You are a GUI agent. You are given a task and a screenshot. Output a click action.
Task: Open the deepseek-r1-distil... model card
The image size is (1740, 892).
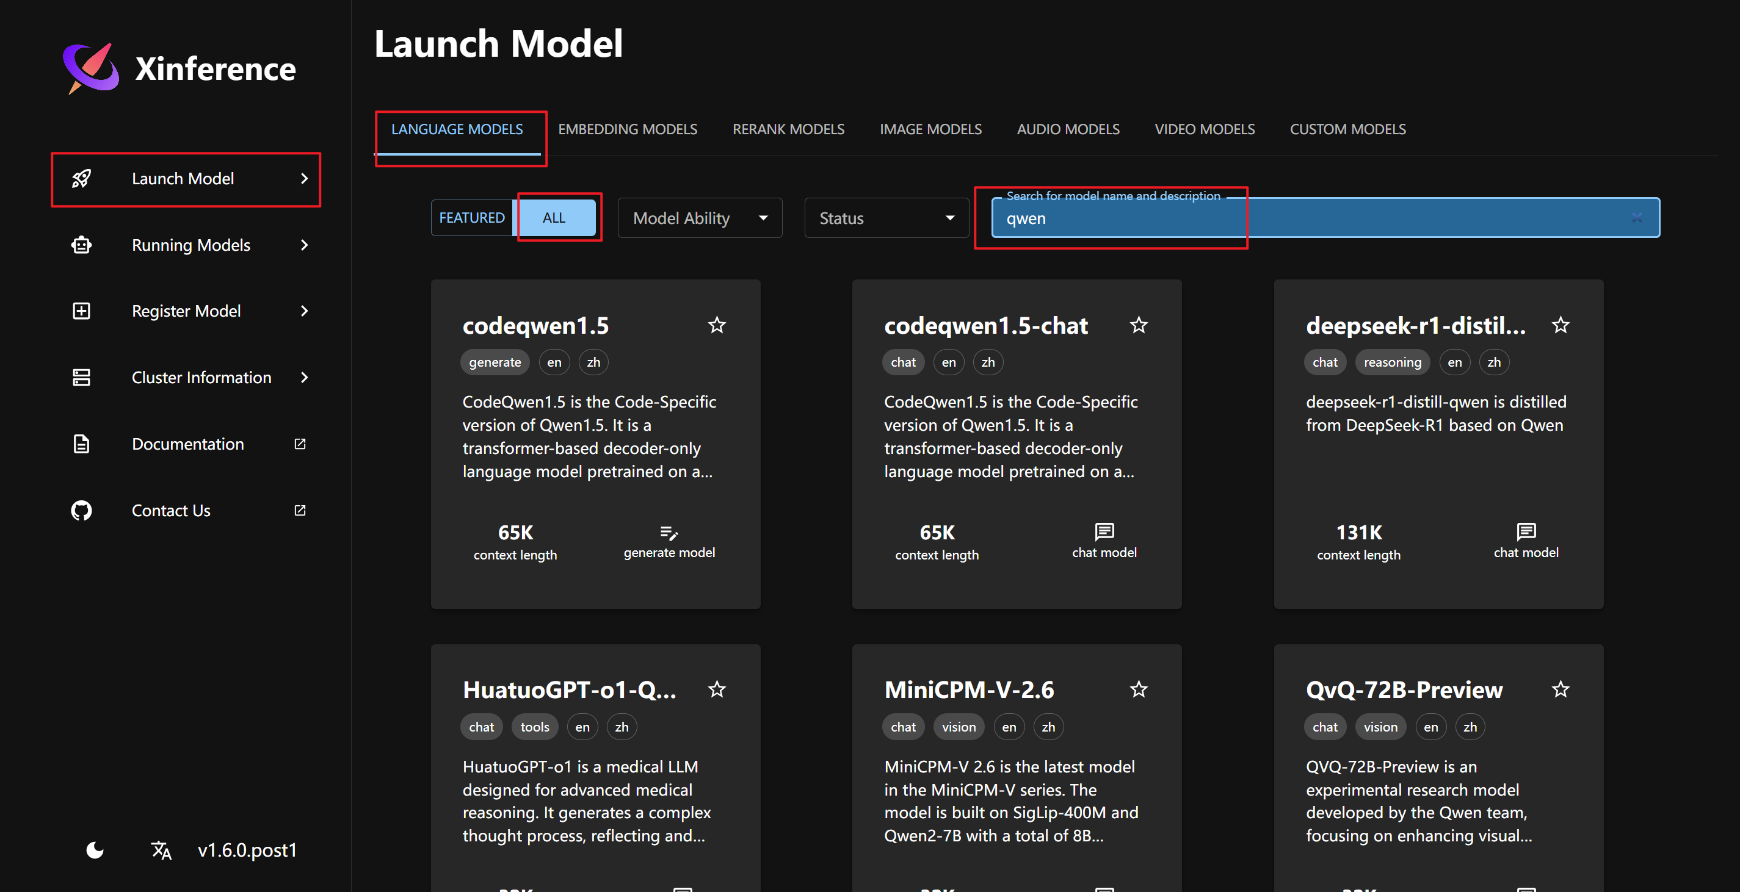[x=1438, y=444]
